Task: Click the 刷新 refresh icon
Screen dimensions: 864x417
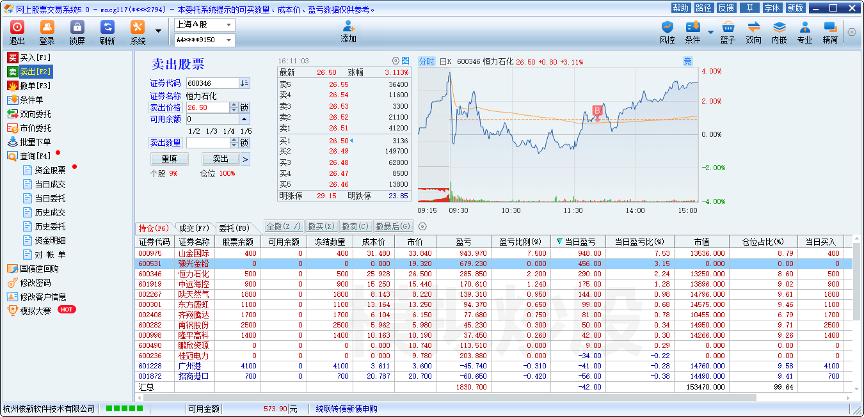Action: coord(107,32)
